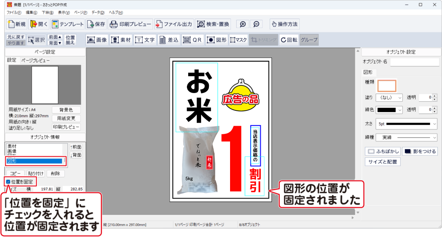Uncheck the 位置を固定 checkbox
This screenshot has height=237, width=442.
tap(8, 181)
